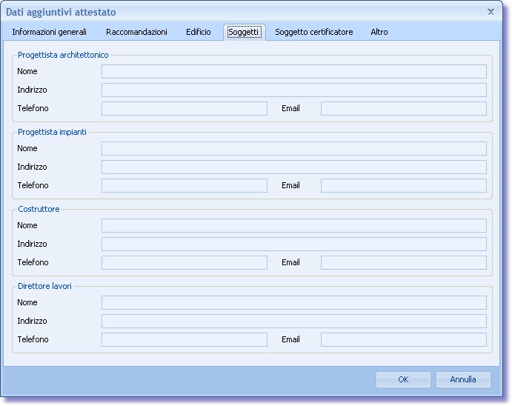Focus Telefono field of Progettista architettonico
This screenshot has width=512, height=406.
point(184,108)
